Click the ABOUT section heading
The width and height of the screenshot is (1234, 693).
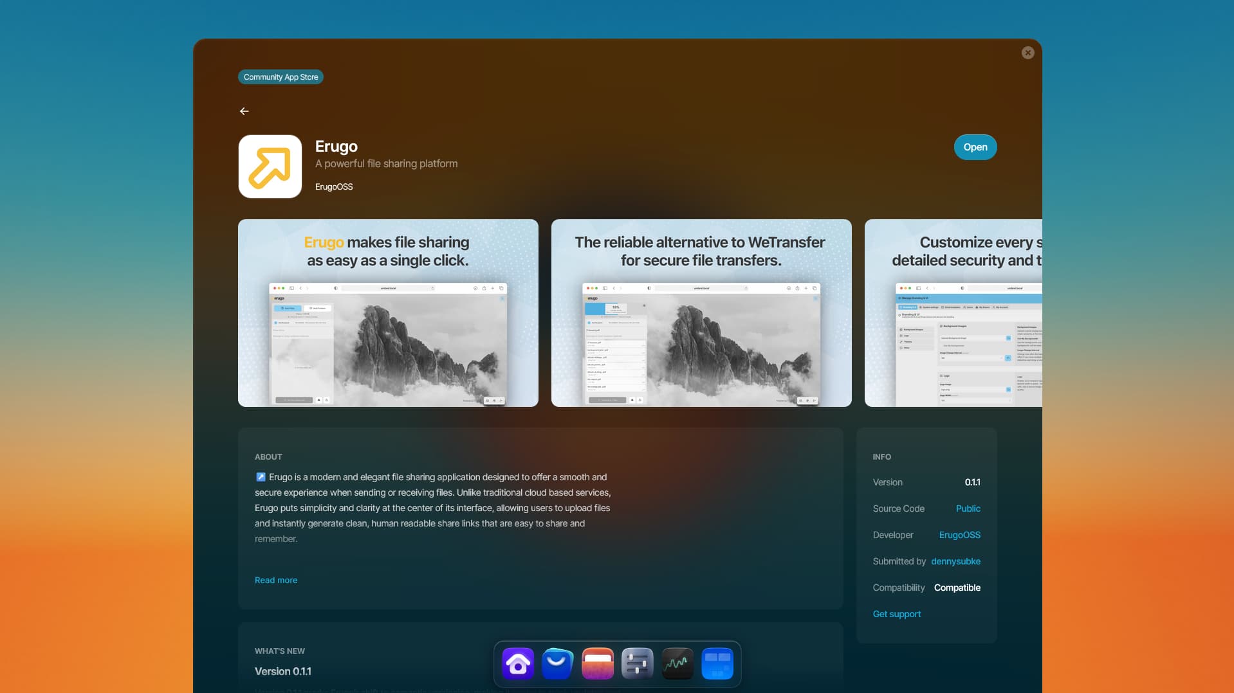[268, 457]
